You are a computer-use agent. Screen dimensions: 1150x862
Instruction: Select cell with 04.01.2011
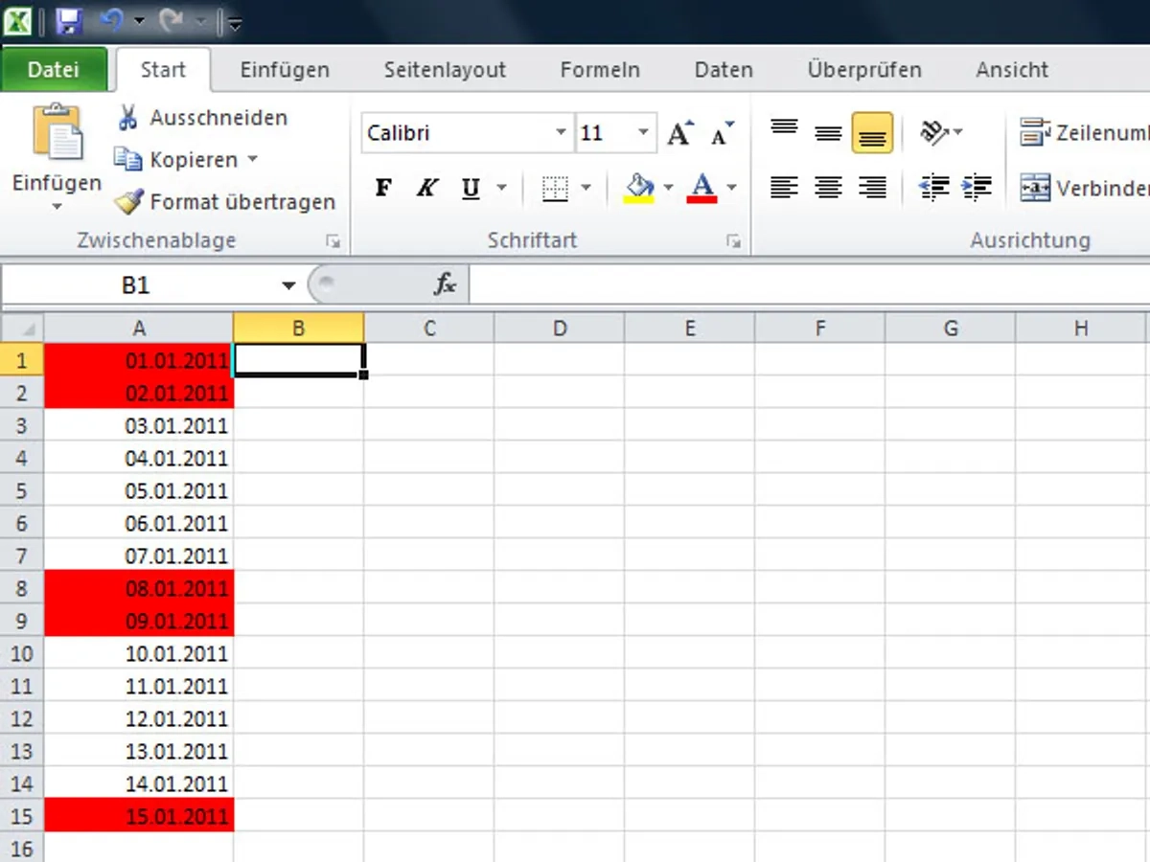click(139, 459)
